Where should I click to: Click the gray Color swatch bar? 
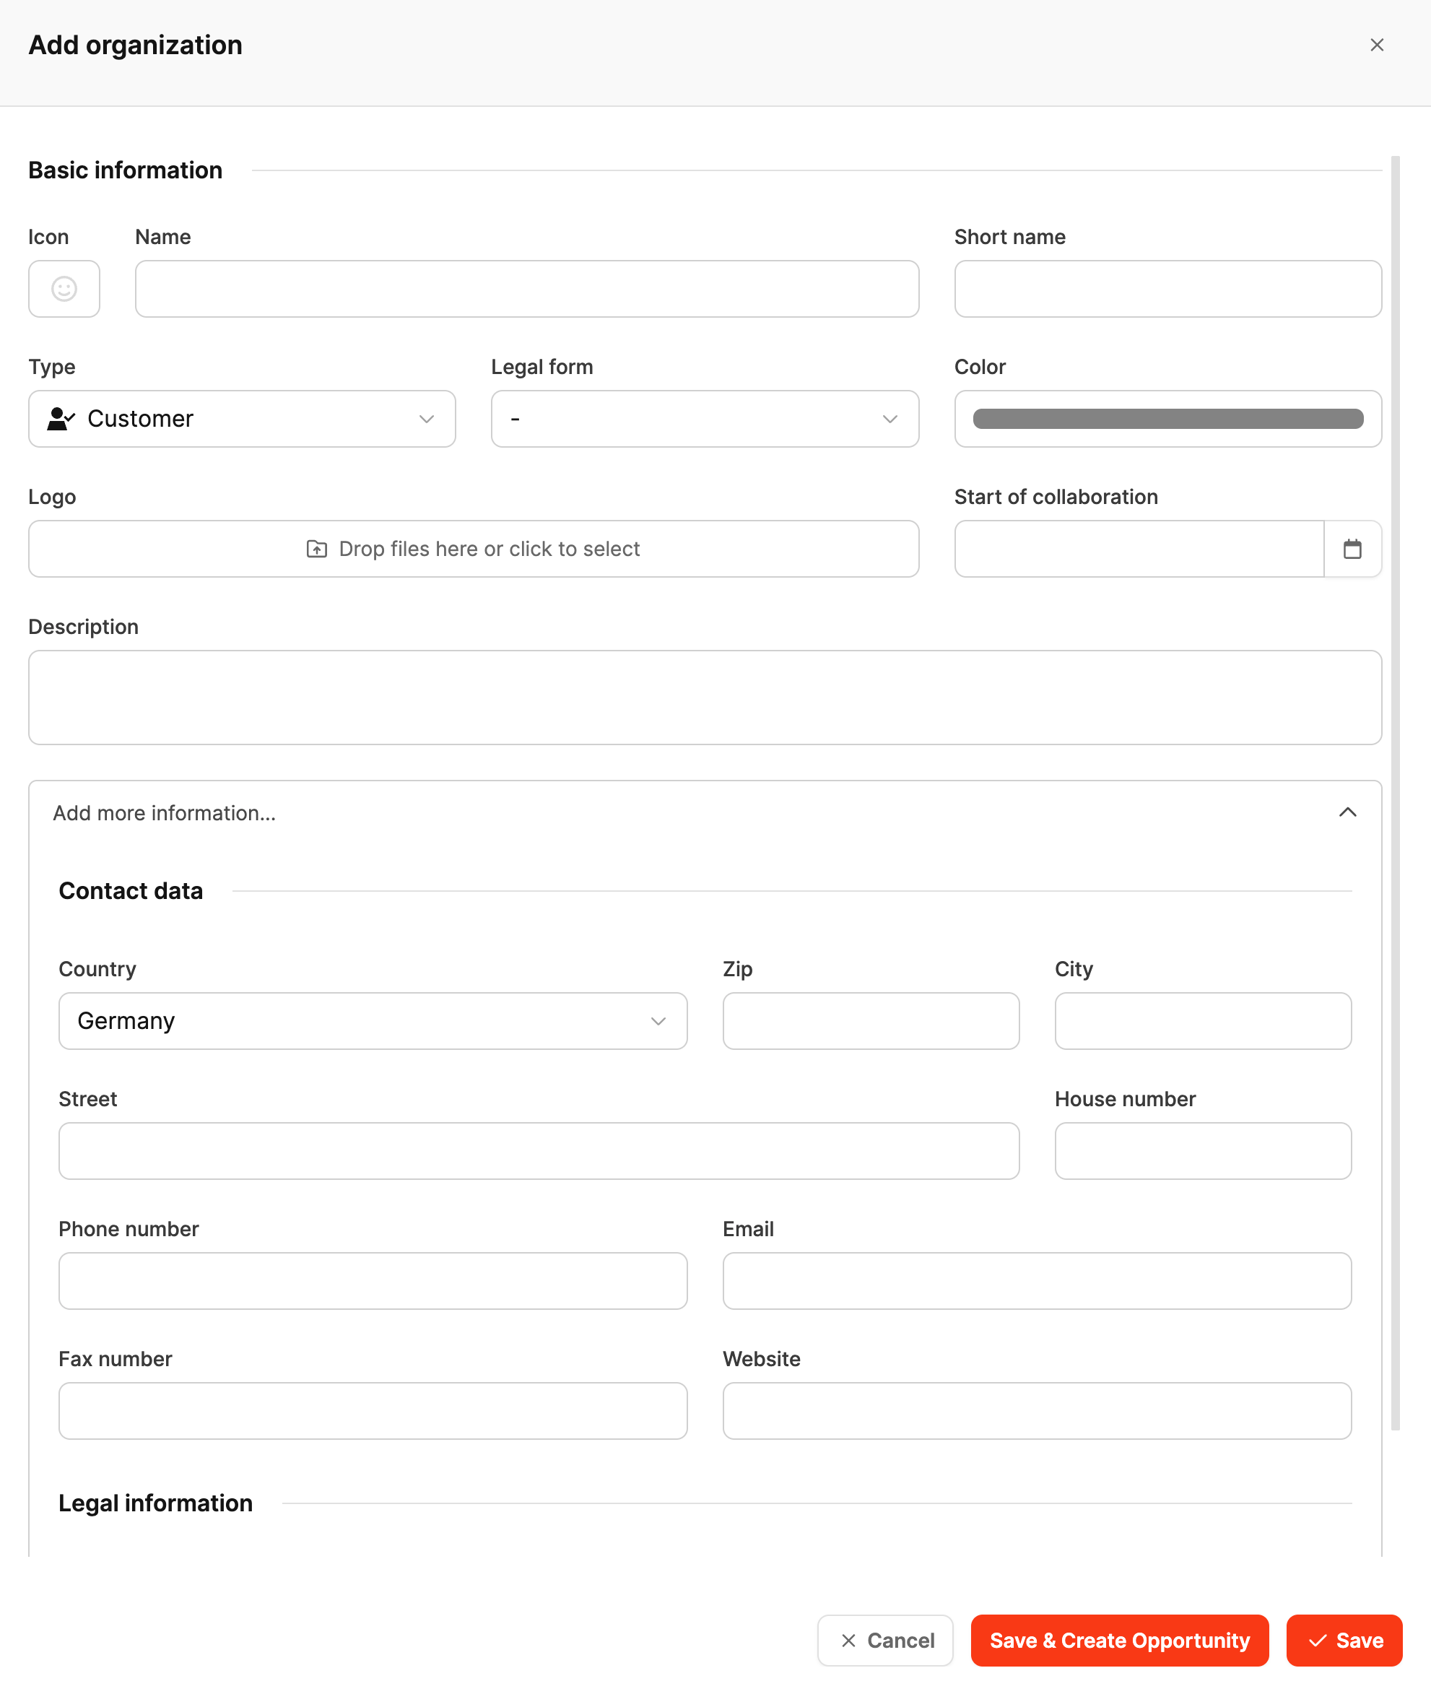(1167, 419)
